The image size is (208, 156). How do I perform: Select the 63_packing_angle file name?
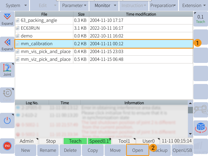pyautogui.click(x=39, y=20)
